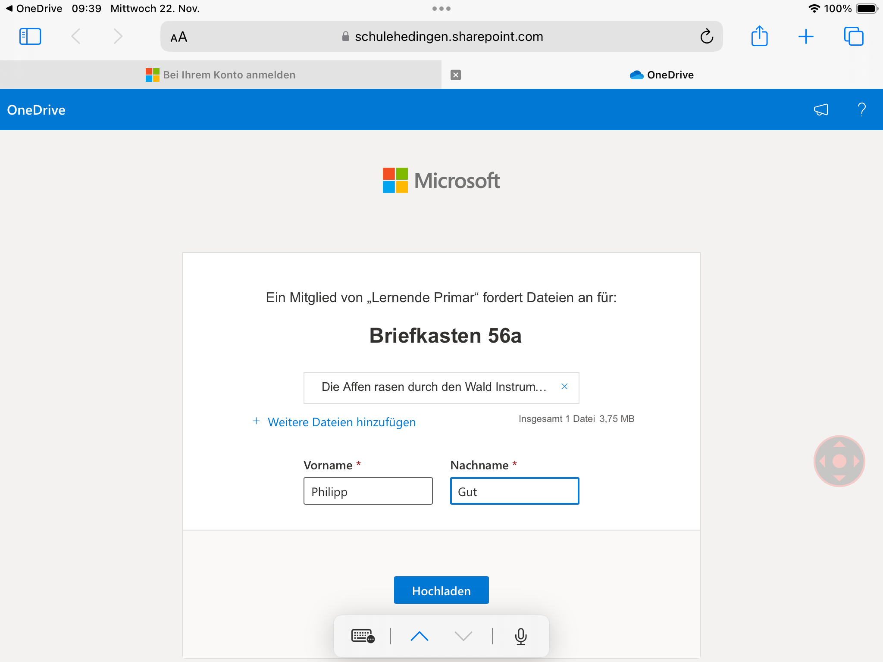Tap the Share icon in Safari toolbar
The width and height of the screenshot is (883, 662).
759,36
